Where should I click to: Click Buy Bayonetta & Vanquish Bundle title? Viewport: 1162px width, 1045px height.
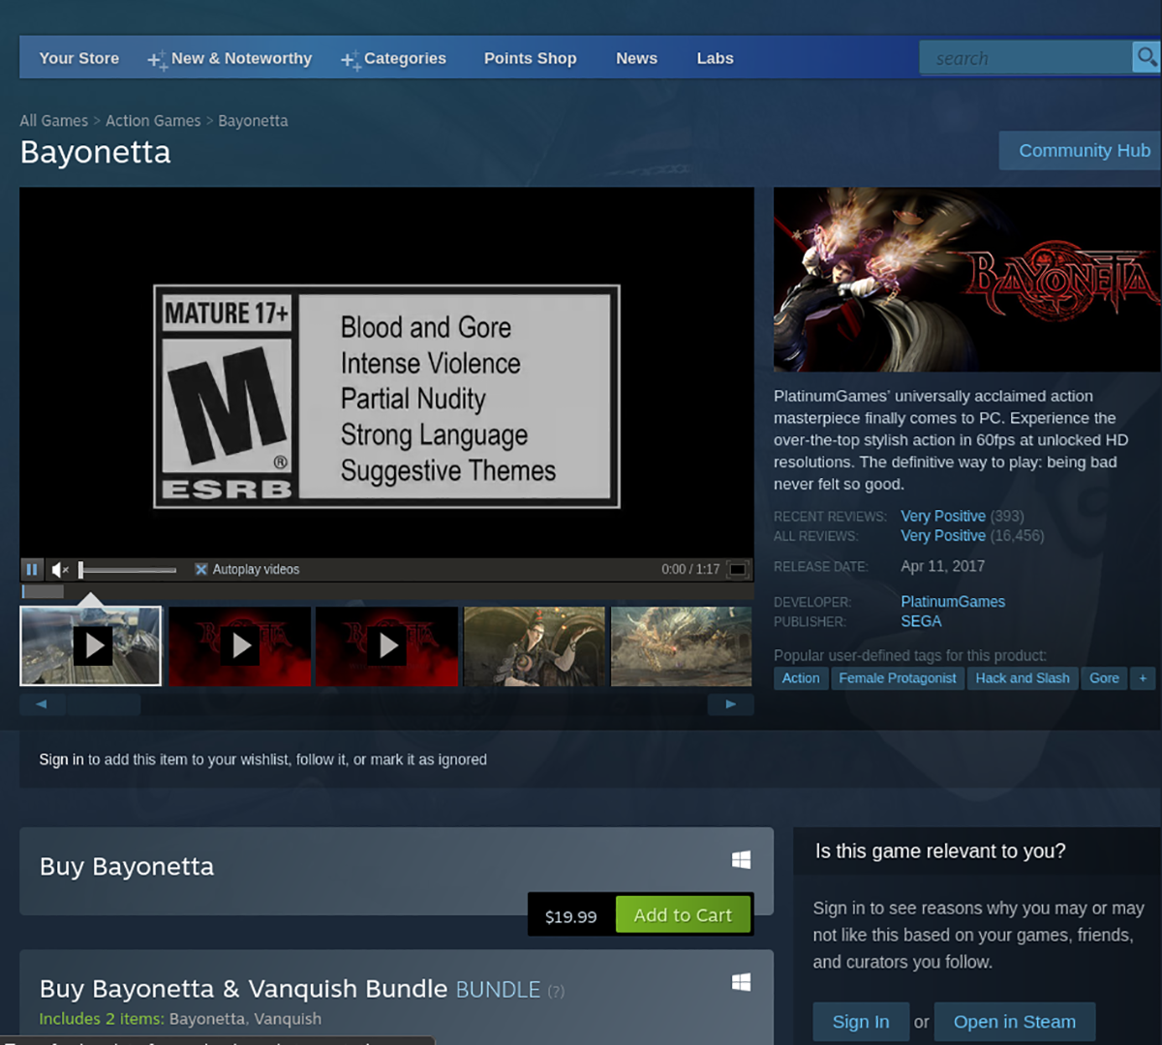pos(243,989)
